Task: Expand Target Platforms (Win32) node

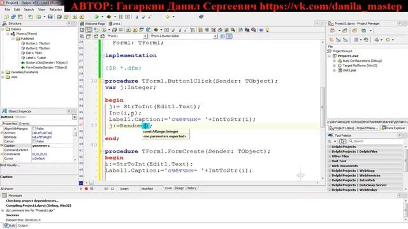Action: click(x=334, y=66)
